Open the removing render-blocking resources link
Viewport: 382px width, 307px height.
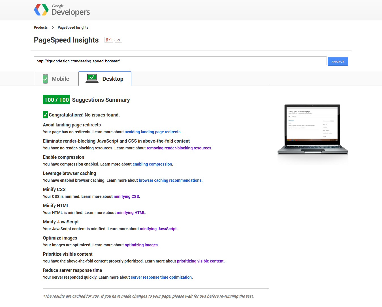pos(179,148)
